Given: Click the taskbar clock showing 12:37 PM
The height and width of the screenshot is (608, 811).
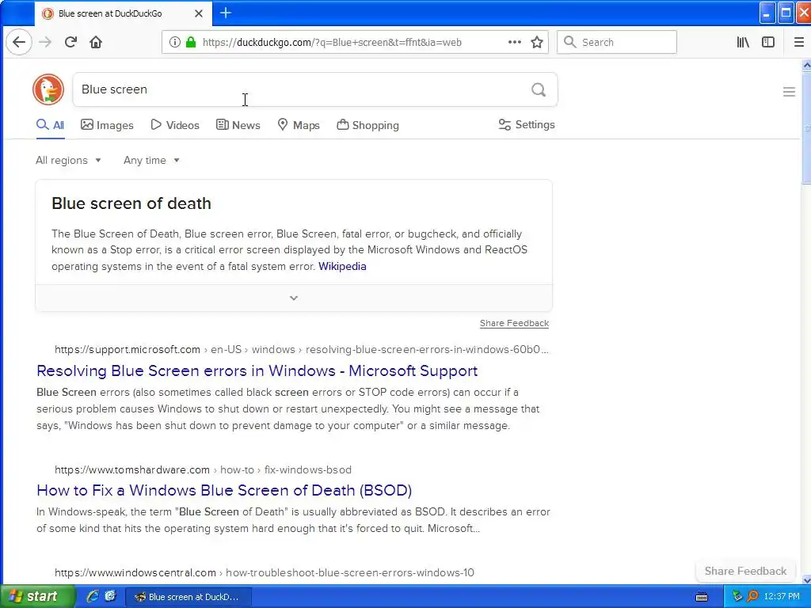Looking at the screenshot, I should click(x=782, y=596).
